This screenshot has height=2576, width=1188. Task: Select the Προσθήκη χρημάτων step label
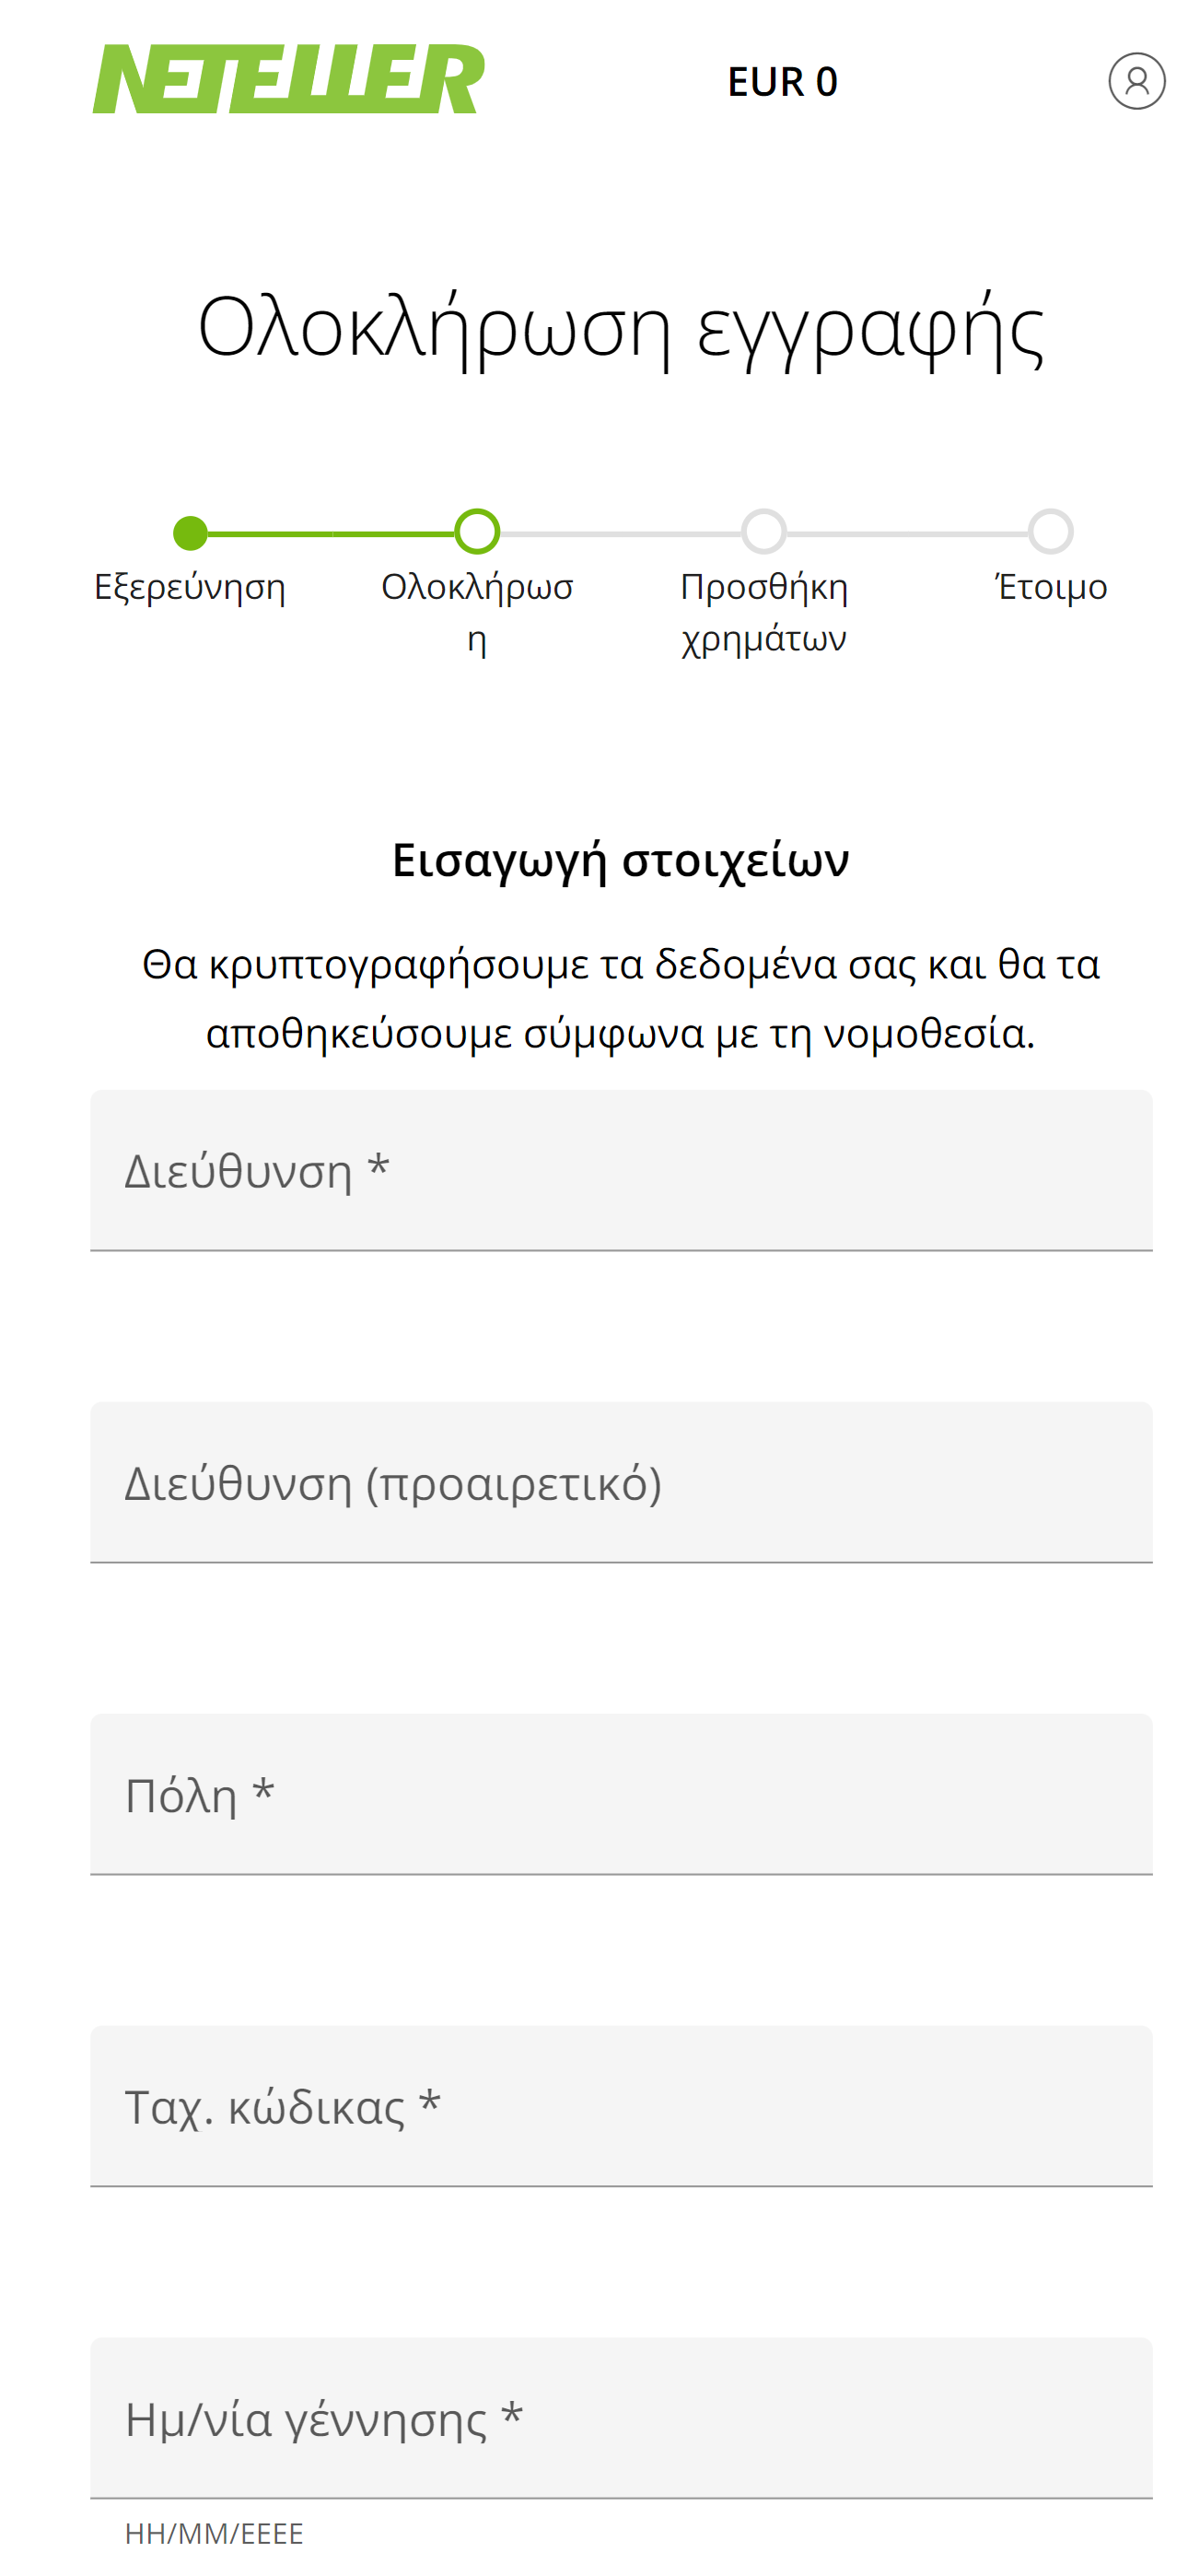[764, 611]
